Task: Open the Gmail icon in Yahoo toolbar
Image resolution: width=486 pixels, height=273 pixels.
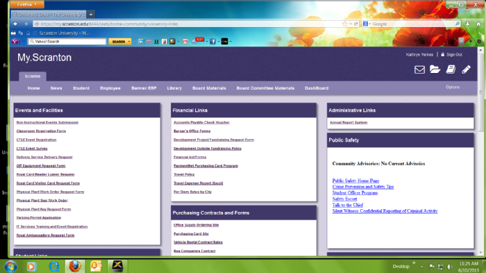Action: [x=185, y=42]
